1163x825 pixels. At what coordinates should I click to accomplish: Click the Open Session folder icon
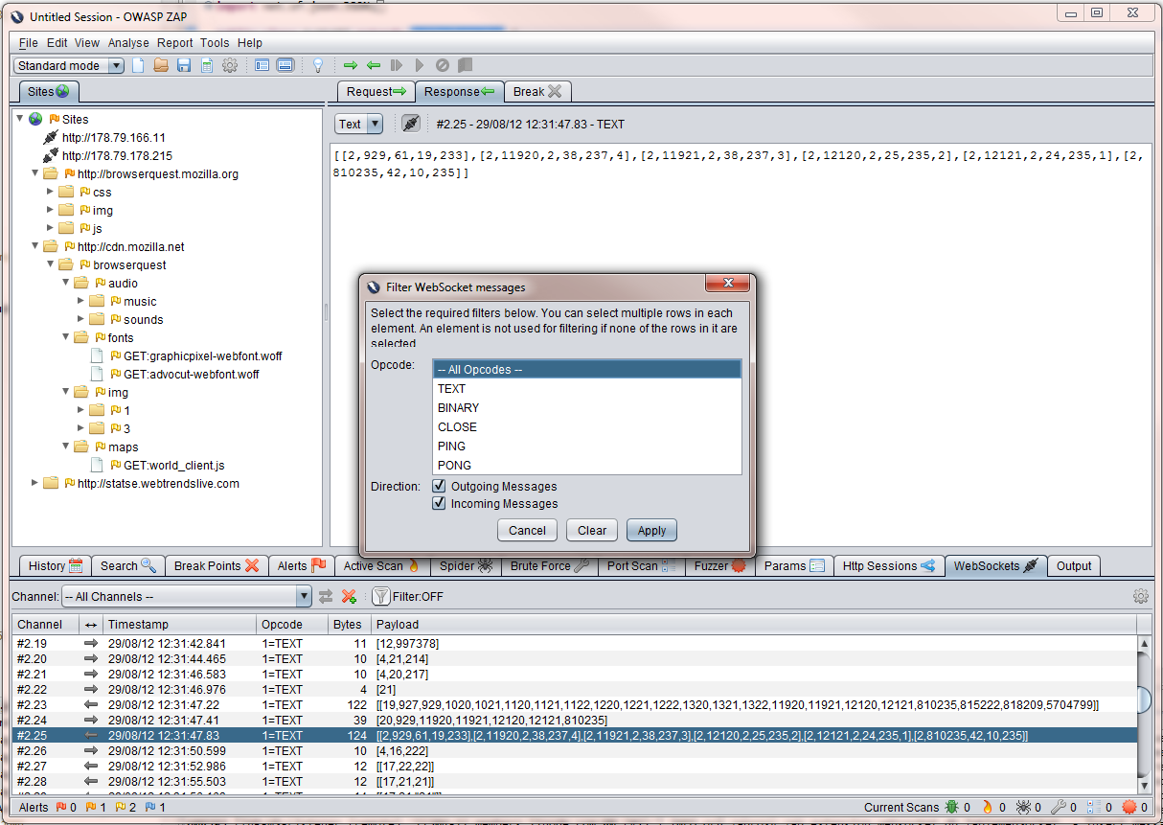click(161, 65)
